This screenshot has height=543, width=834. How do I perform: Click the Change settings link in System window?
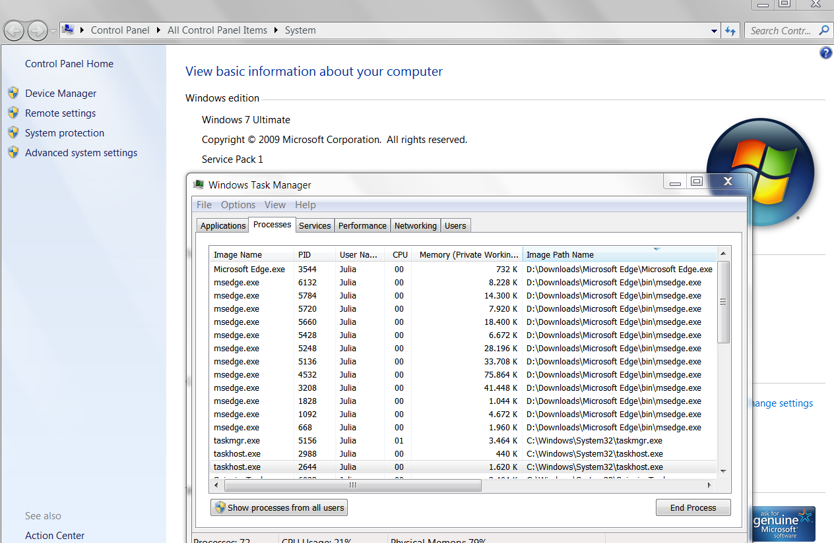point(783,403)
